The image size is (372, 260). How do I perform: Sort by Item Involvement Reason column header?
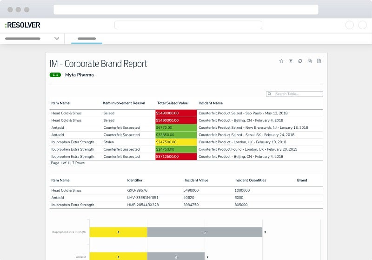coord(124,103)
